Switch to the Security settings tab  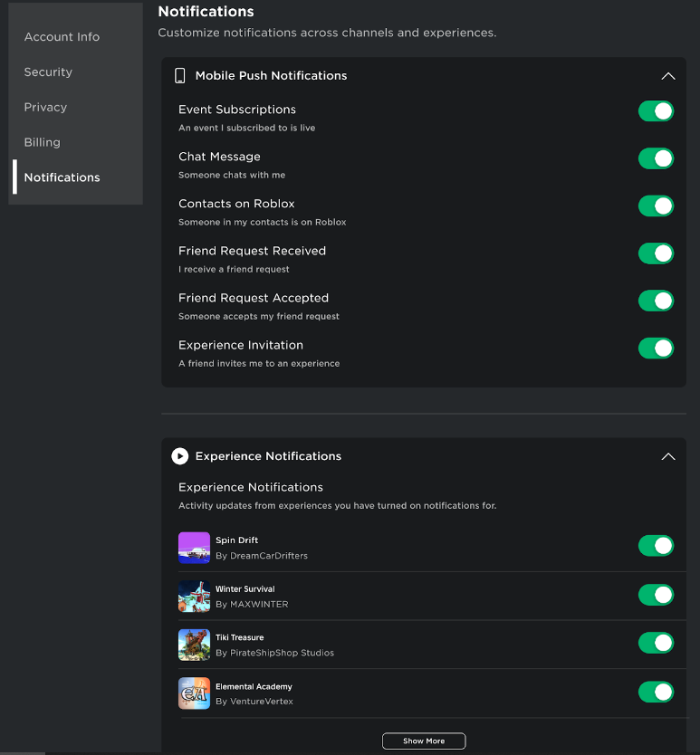point(48,72)
